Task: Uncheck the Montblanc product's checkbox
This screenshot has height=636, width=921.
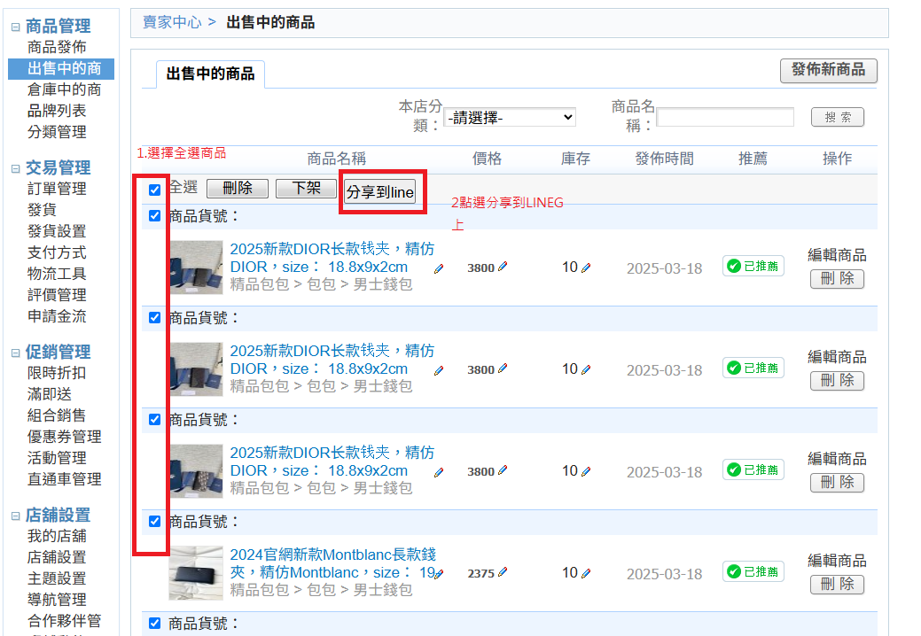Action: 154,521
